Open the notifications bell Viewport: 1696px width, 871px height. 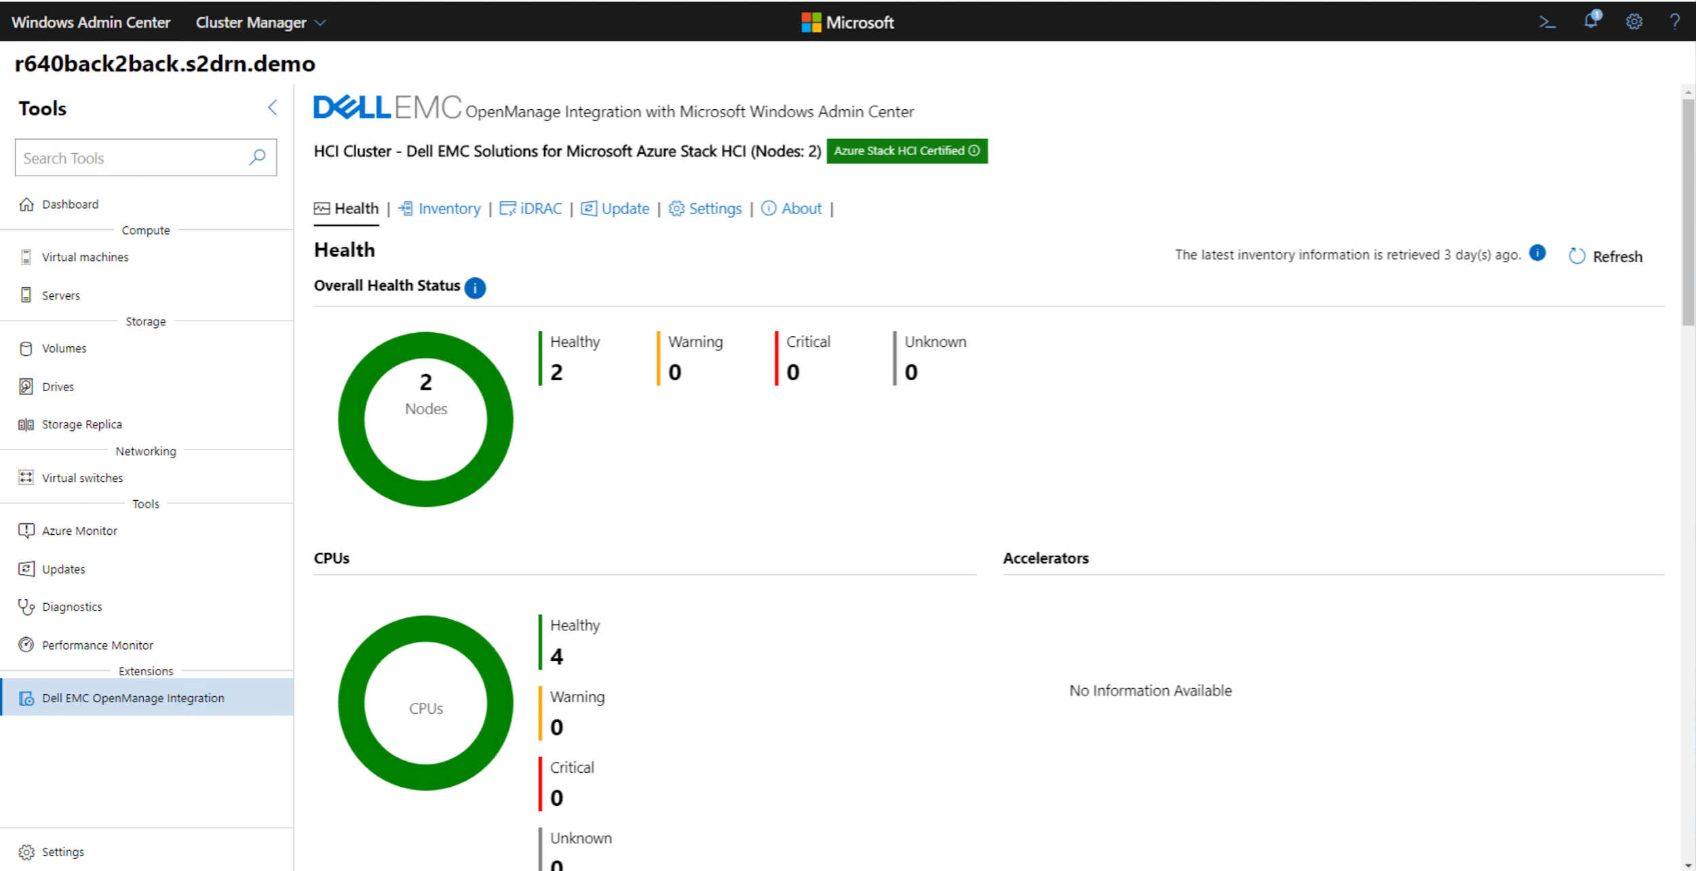[1591, 20]
